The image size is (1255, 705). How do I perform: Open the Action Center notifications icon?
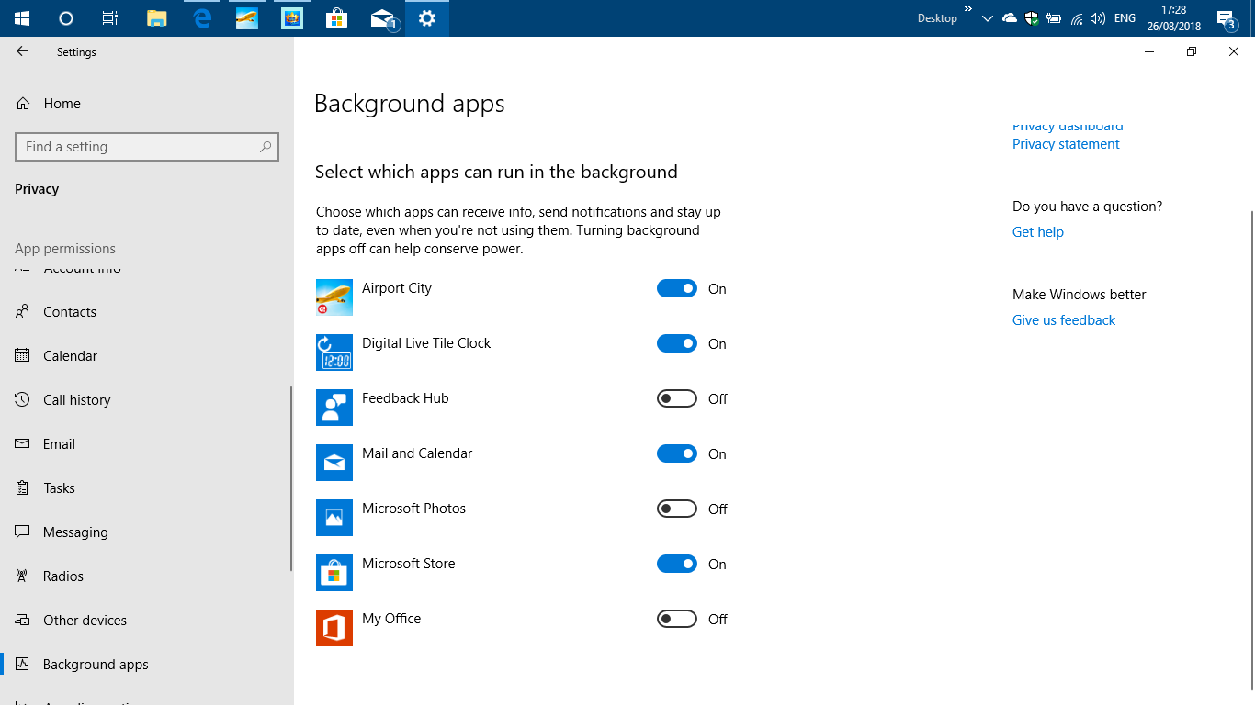(1226, 18)
